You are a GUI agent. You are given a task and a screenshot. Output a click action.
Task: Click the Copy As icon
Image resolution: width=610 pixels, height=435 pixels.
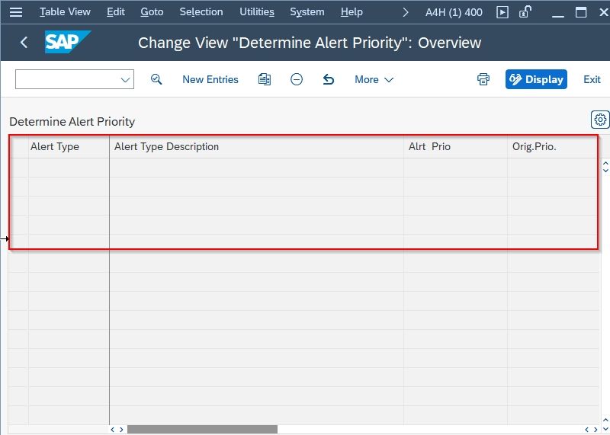[x=265, y=79]
